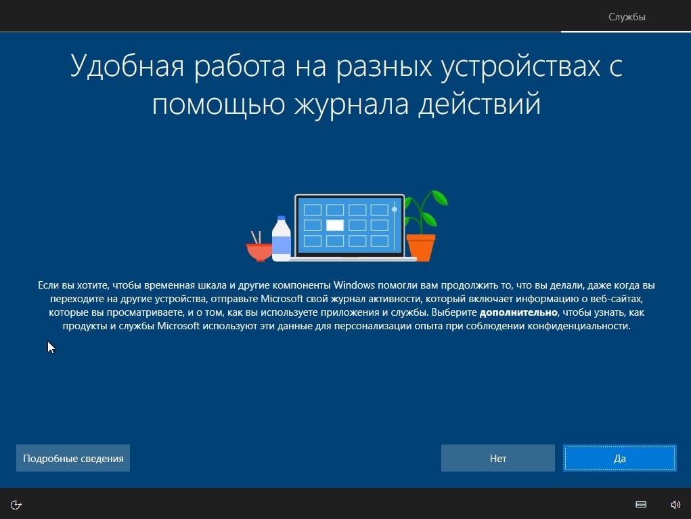
Task: Switch to the Службы tab
Action: (x=626, y=17)
